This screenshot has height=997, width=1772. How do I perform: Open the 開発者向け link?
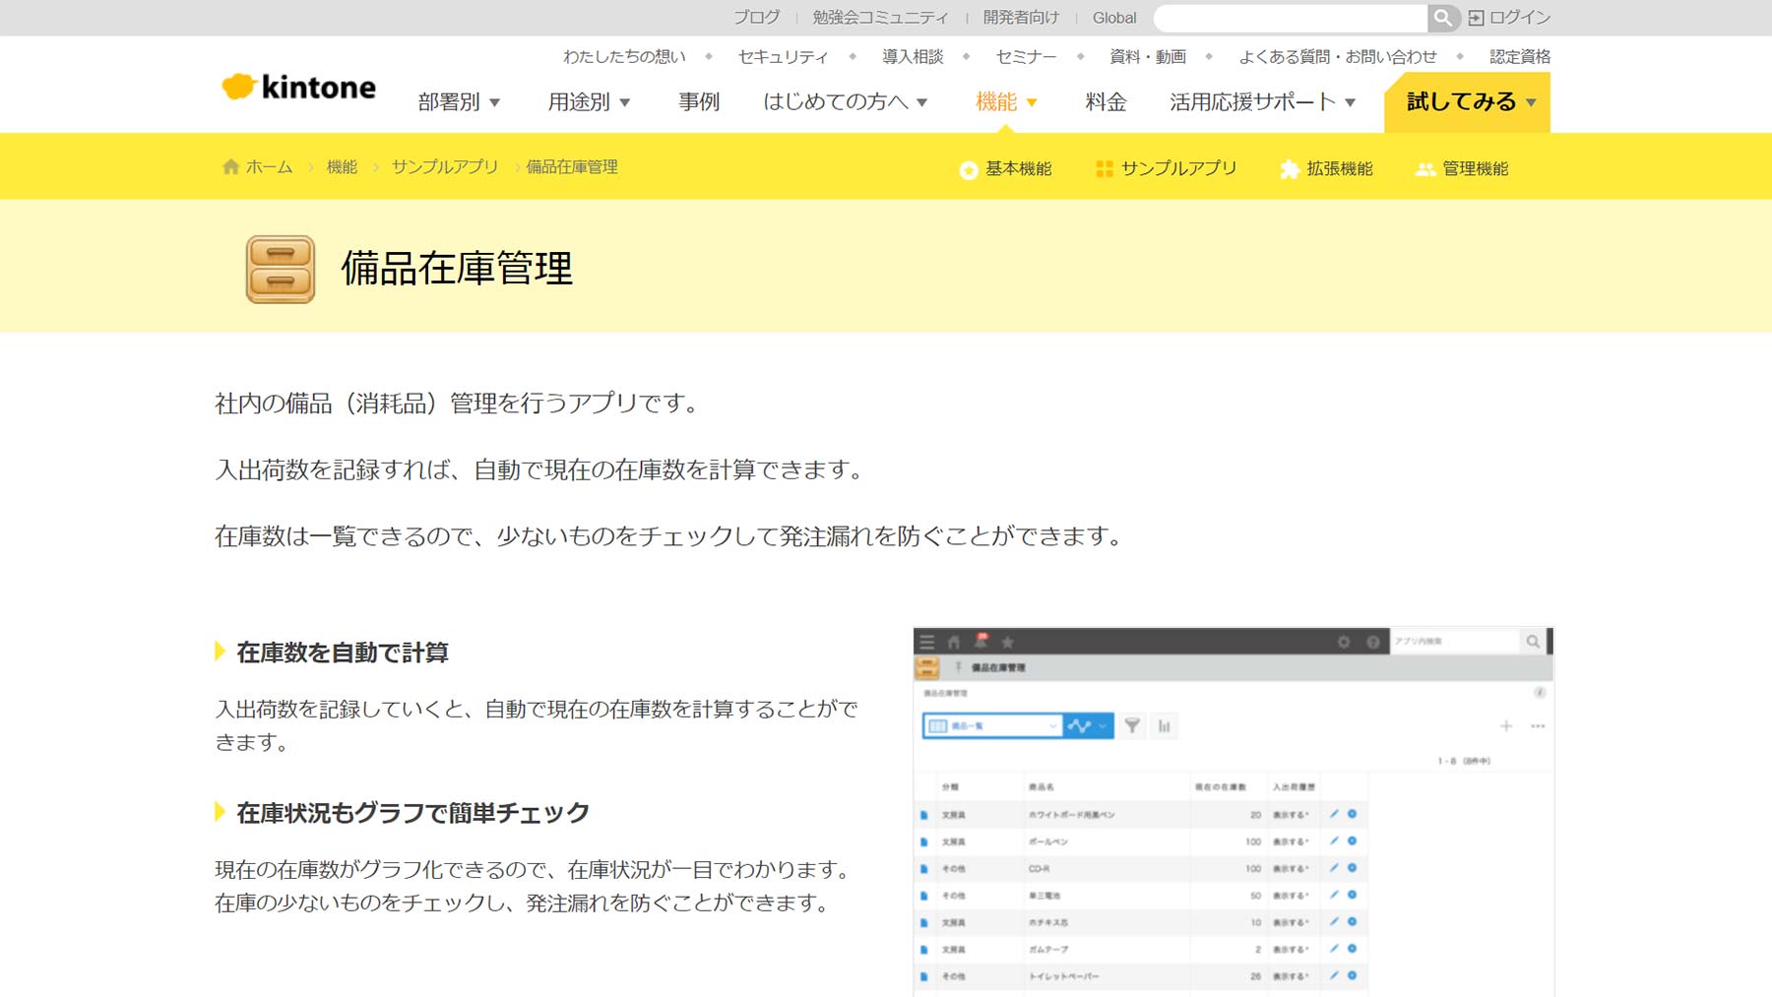[1021, 18]
